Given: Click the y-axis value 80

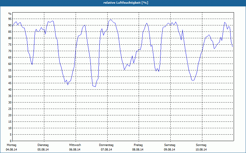Looking at the screenshot, I should [10, 38].
